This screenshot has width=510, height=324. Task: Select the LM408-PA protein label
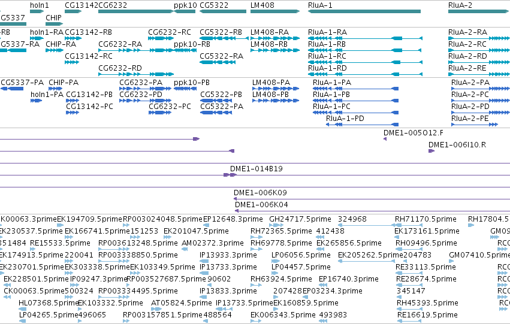click(x=271, y=83)
